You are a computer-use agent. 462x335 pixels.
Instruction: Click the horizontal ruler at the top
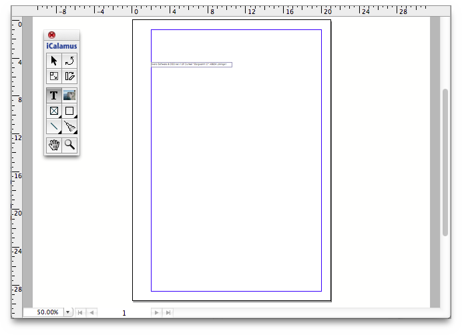(x=231, y=11)
